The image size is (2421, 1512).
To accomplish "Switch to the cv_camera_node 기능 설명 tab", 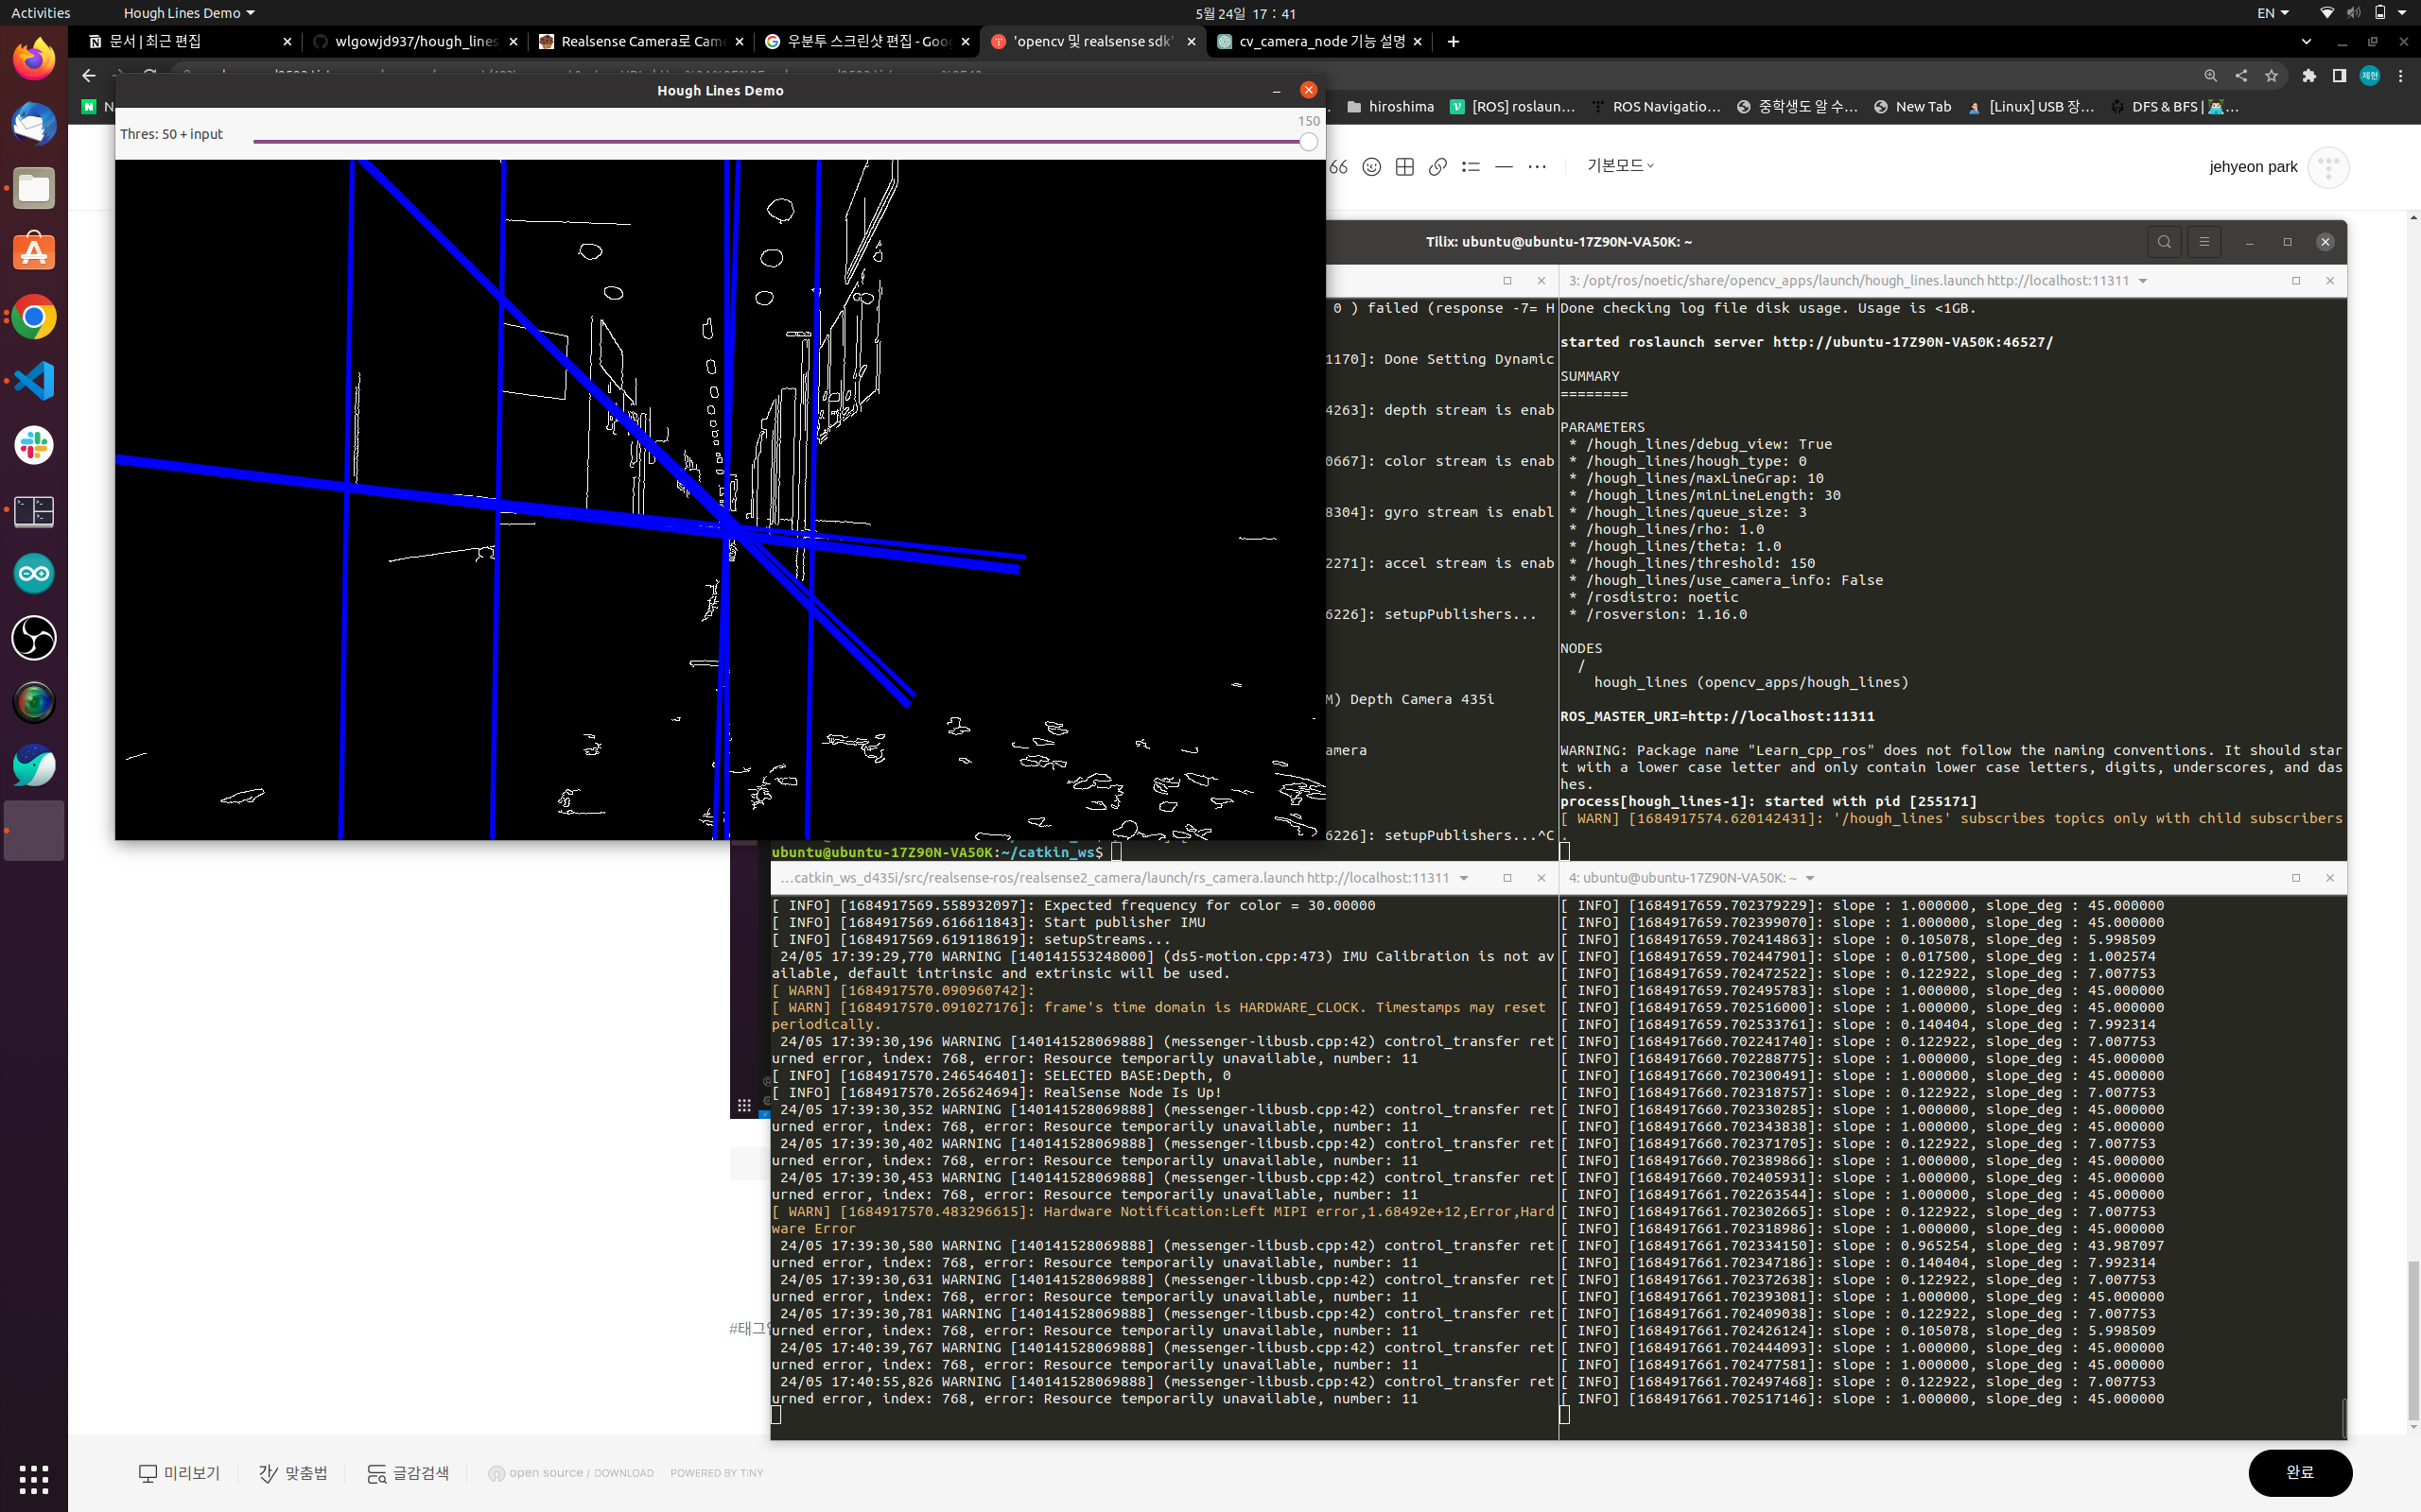I will coord(1320,41).
